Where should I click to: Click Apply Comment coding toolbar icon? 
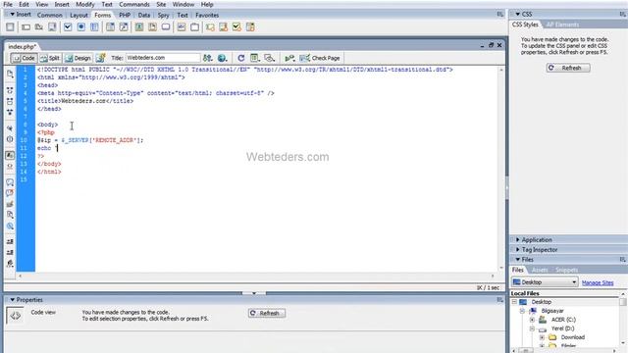coord(10,182)
